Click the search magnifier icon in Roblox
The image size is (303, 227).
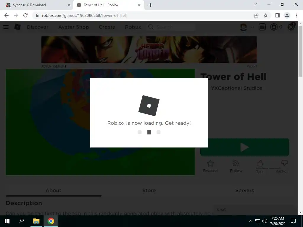pyautogui.click(x=151, y=27)
